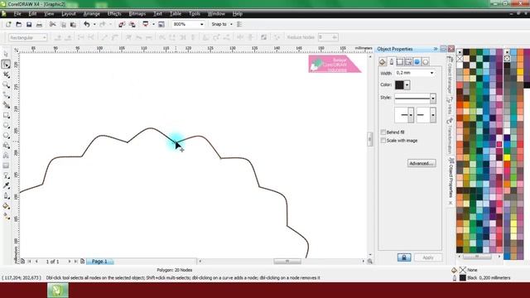Select the Crop tool
The height and width of the screenshot is (298, 530).
(x=6, y=74)
